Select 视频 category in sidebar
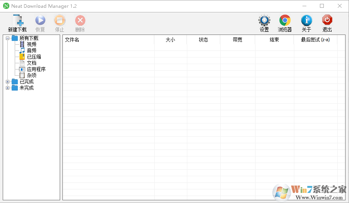The height and width of the screenshot is (203, 349). (x=31, y=44)
